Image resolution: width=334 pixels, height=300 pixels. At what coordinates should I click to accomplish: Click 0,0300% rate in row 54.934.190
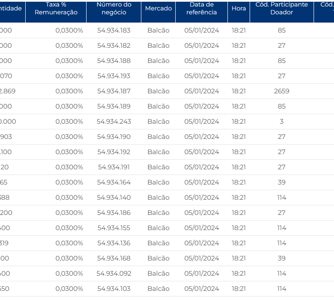coord(69,137)
